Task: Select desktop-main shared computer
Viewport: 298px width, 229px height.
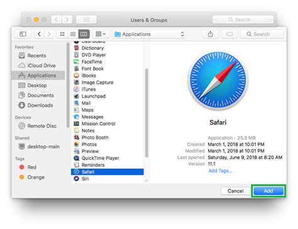Action: tap(39, 147)
